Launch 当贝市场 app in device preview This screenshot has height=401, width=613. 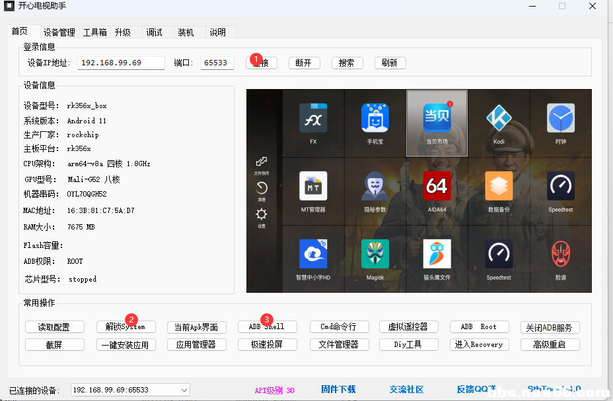pyautogui.click(x=437, y=119)
